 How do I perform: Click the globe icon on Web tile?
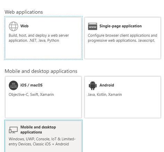14,26
